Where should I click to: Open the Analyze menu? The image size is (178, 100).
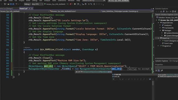[47, 1]
